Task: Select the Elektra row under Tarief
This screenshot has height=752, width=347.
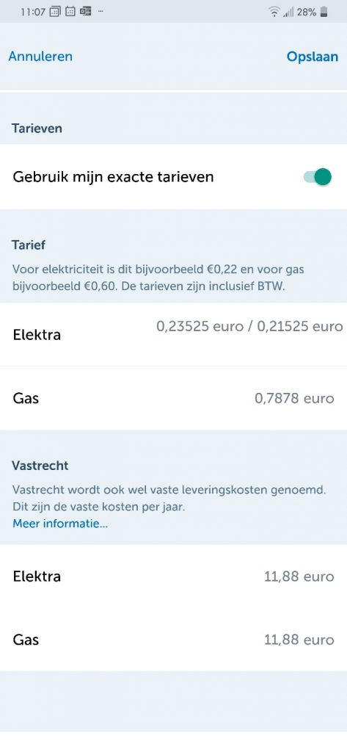Action: 173,334
